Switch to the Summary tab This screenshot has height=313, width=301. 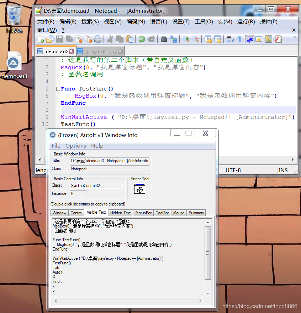pos(196,213)
